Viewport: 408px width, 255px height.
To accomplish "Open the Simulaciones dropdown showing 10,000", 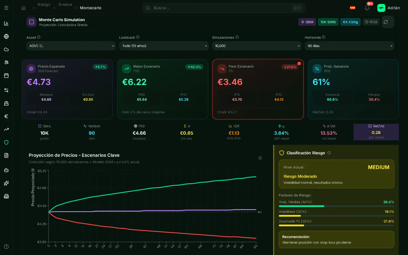I will [256, 46].
